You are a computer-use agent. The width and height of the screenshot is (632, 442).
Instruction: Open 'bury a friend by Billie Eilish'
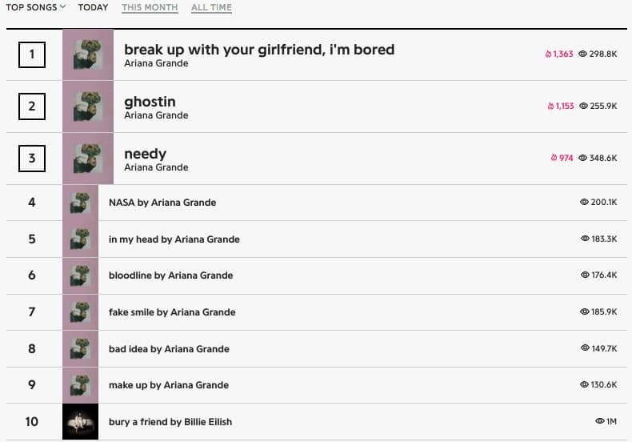pos(170,422)
